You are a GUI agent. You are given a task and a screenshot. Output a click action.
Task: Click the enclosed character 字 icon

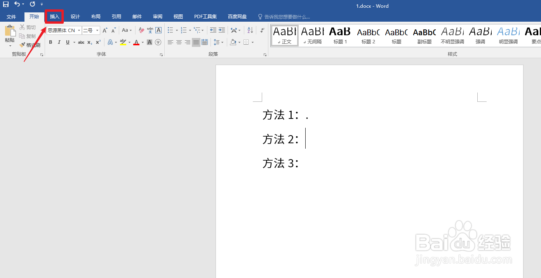pos(158,42)
